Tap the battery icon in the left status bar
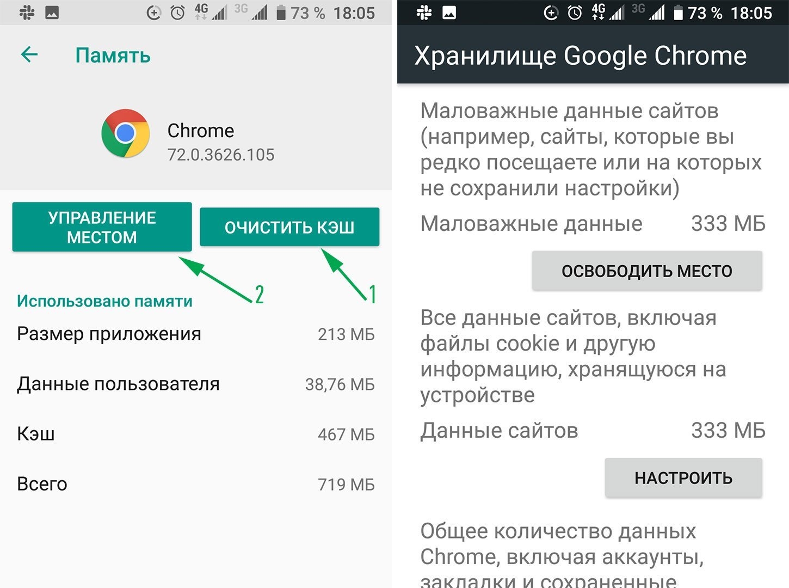Image resolution: width=789 pixels, height=588 pixels. 281,13
